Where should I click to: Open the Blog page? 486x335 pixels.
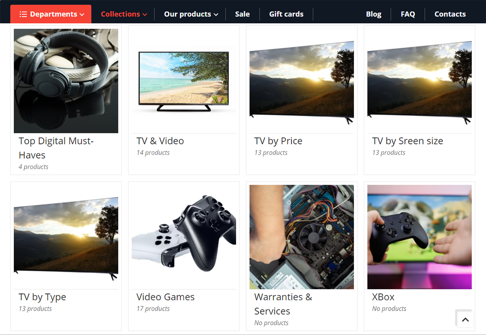pyautogui.click(x=373, y=14)
